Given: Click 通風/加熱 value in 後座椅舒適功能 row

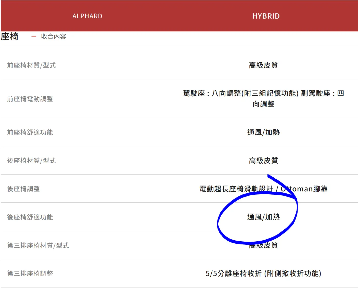Looking at the screenshot, I should click(x=263, y=217).
